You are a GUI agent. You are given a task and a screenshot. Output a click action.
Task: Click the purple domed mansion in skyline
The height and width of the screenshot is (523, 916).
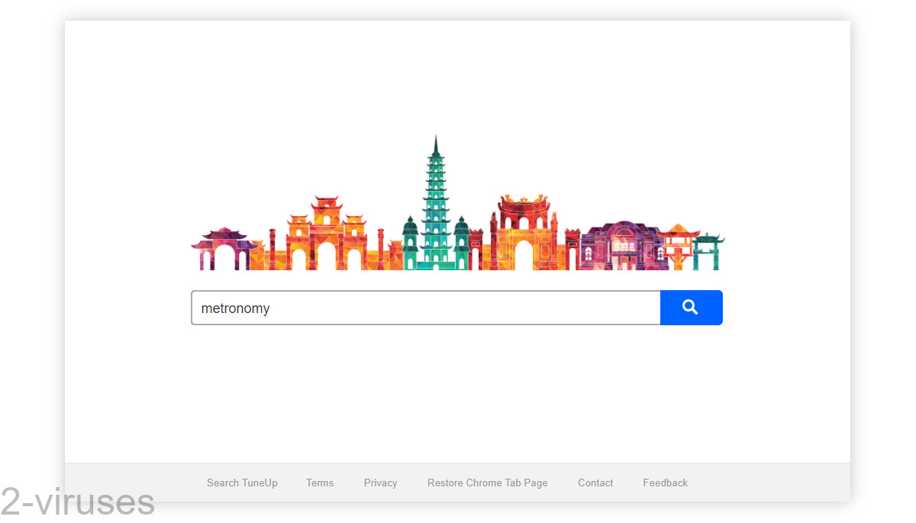point(619,244)
